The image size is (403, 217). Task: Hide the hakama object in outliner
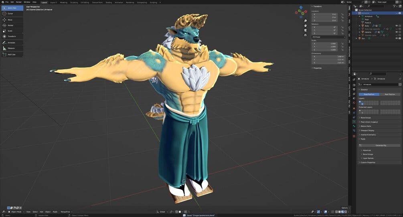pos(397,32)
